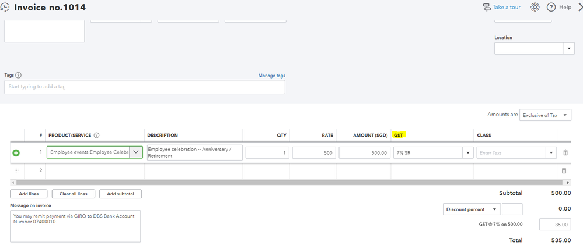Click the empty Product/Service cell on line 2

[95, 170]
